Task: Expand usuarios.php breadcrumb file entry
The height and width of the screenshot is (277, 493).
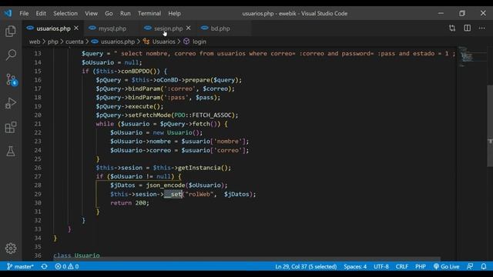Action: tap(113, 42)
